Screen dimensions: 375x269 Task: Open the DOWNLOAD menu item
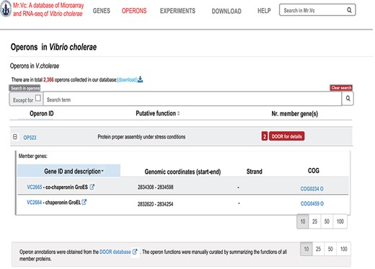tap(226, 11)
